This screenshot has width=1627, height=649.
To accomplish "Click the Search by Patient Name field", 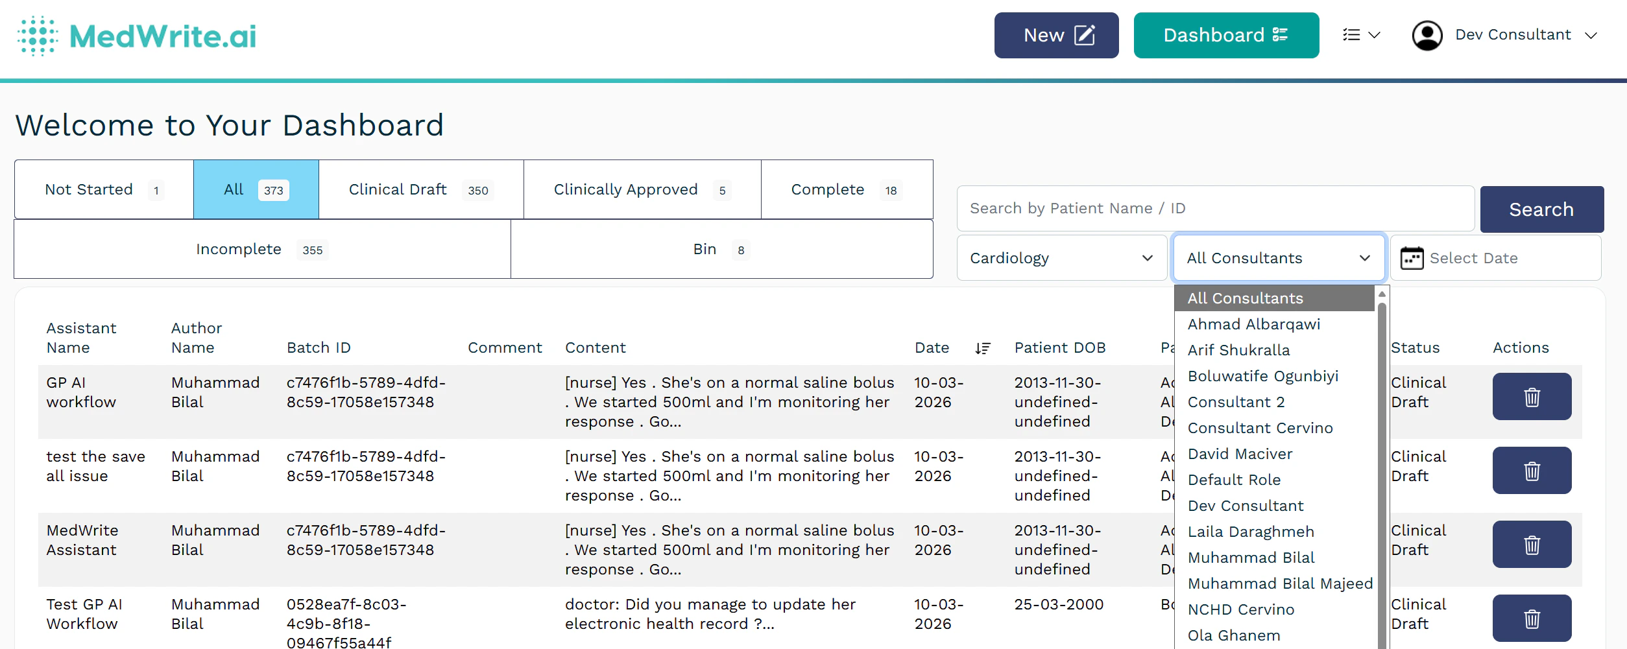I will 1215,208.
